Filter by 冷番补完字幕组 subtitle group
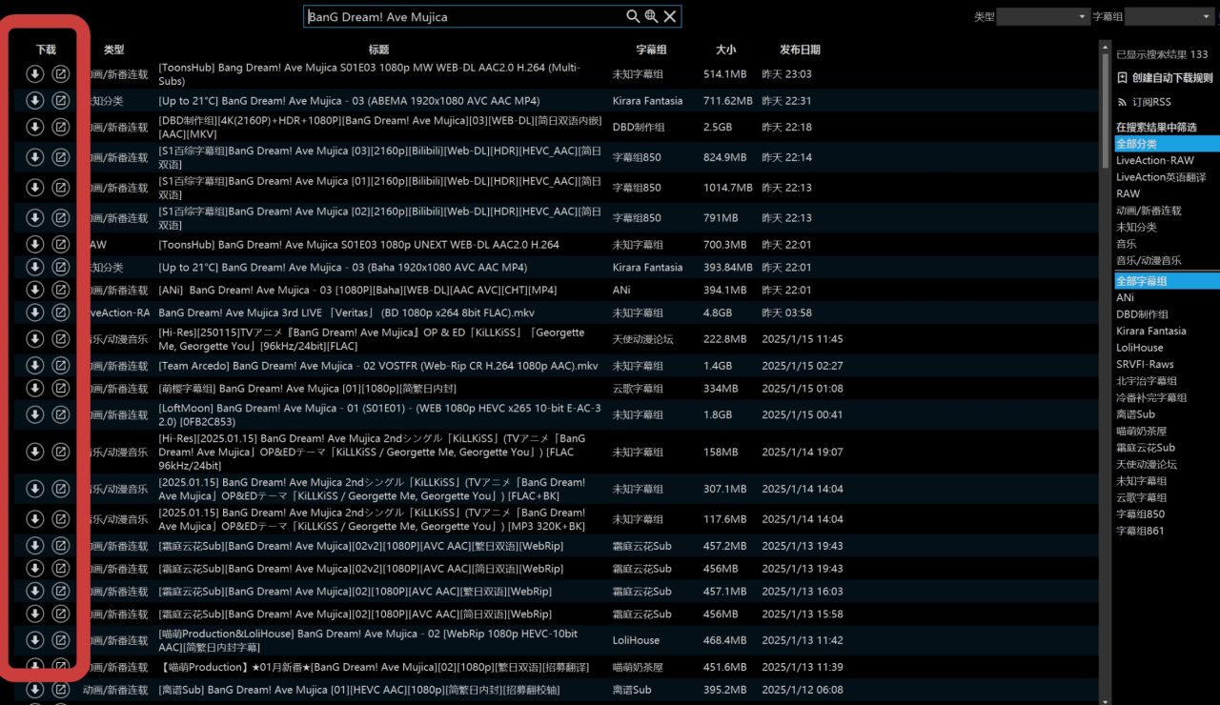The height and width of the screenshot is (705, 1220). tap(1151, 397)
